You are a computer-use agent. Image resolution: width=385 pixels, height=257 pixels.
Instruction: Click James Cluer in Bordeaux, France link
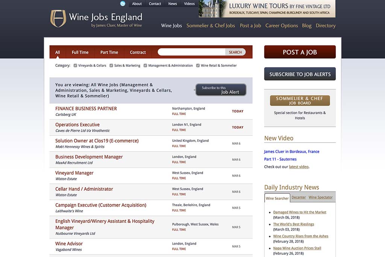291,152
